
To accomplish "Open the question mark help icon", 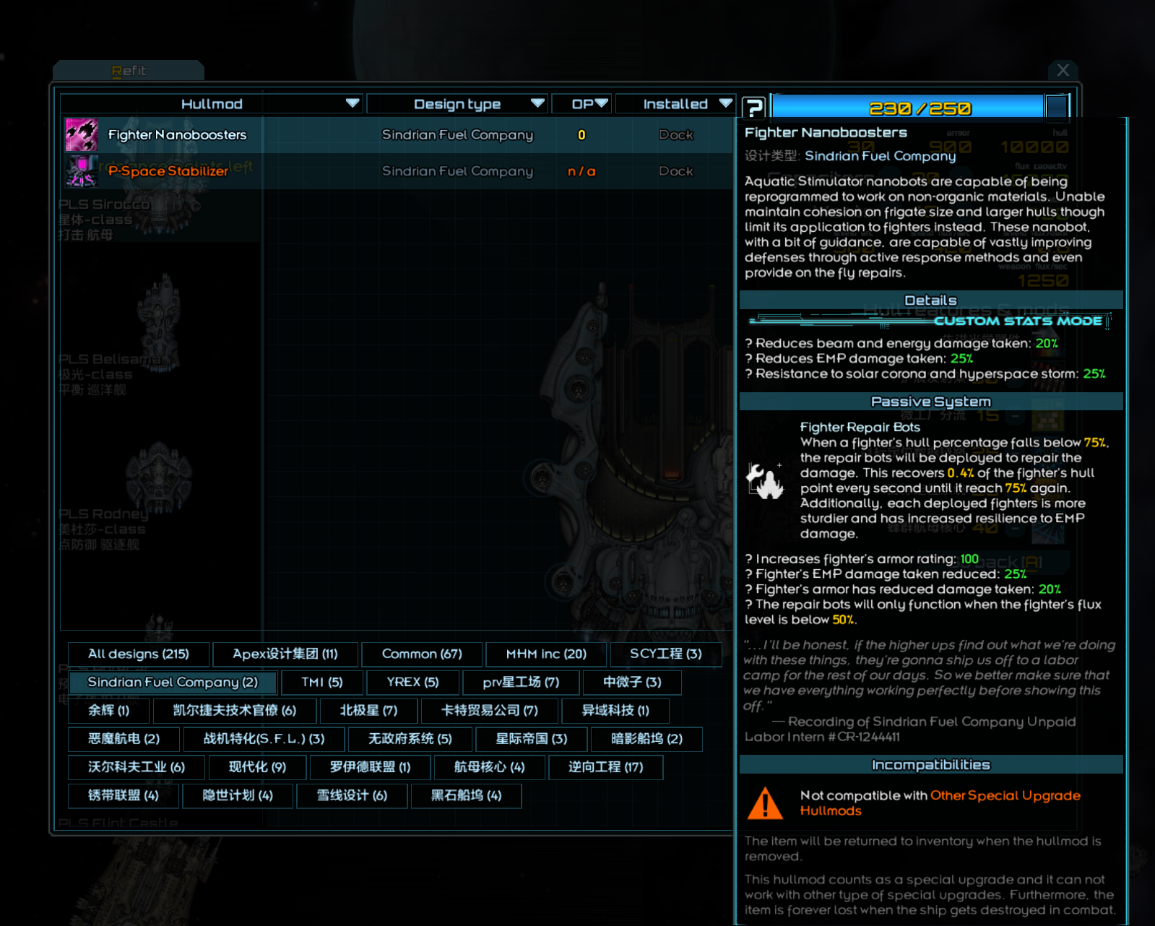I will 753,108.
